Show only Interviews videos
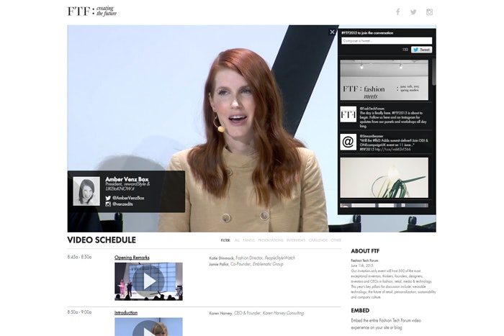504x336 pixels. 296,240
